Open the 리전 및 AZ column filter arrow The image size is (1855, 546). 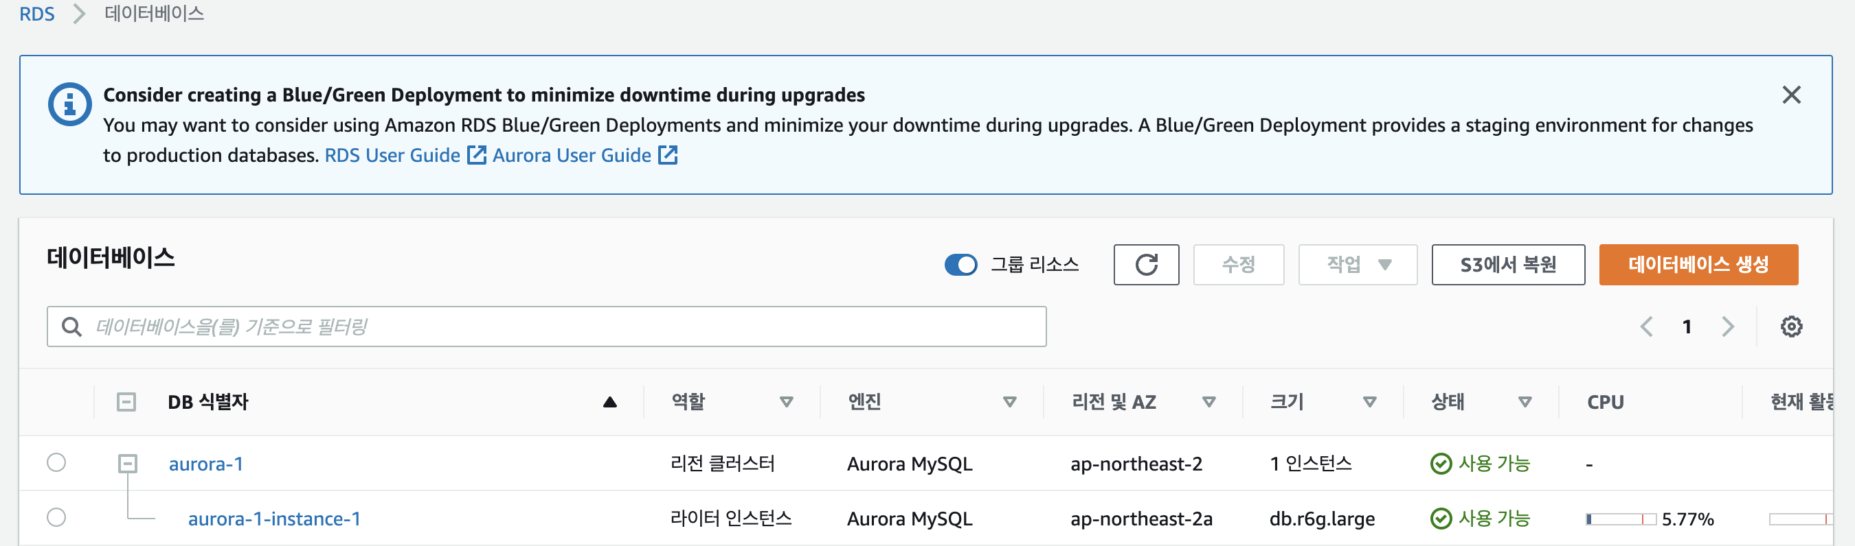[1209, 402]
